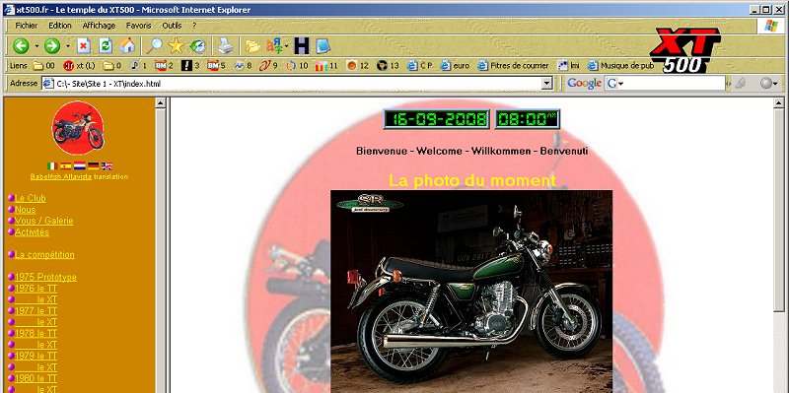Open the exclamation mark link '3'
This screenshot has height=393, width=789.
click(x=190, y=65)
